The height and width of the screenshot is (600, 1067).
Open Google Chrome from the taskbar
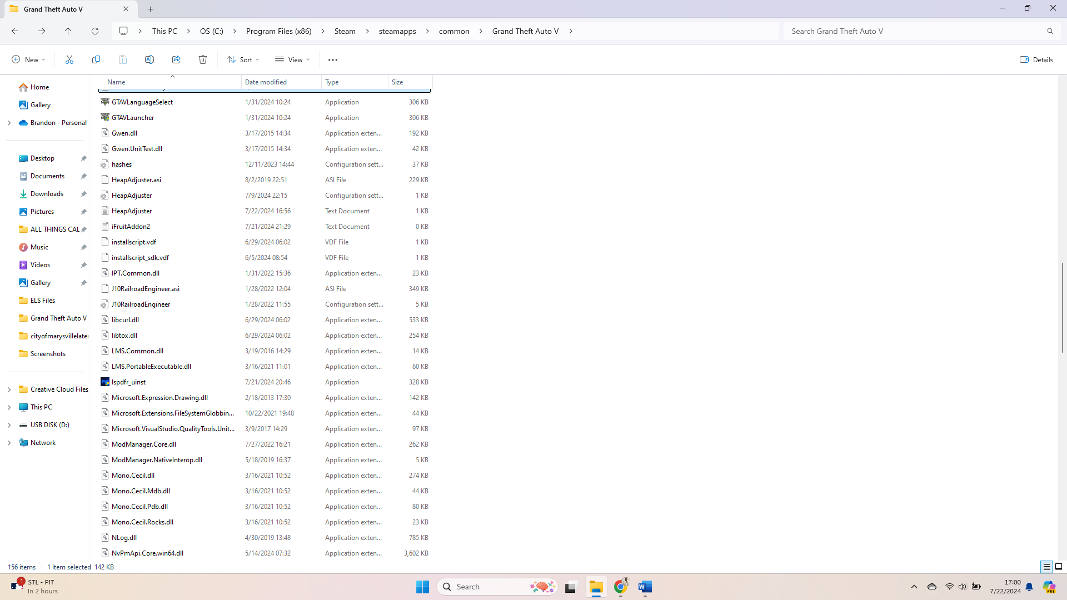coord(621,587)
